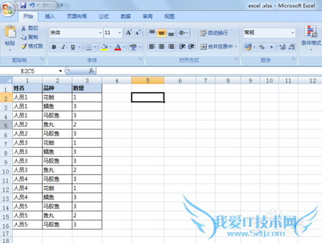The height and width of the screenshot is (243, 322).
Task: Increase font size with the large A
Action: (x=129, y=33)
